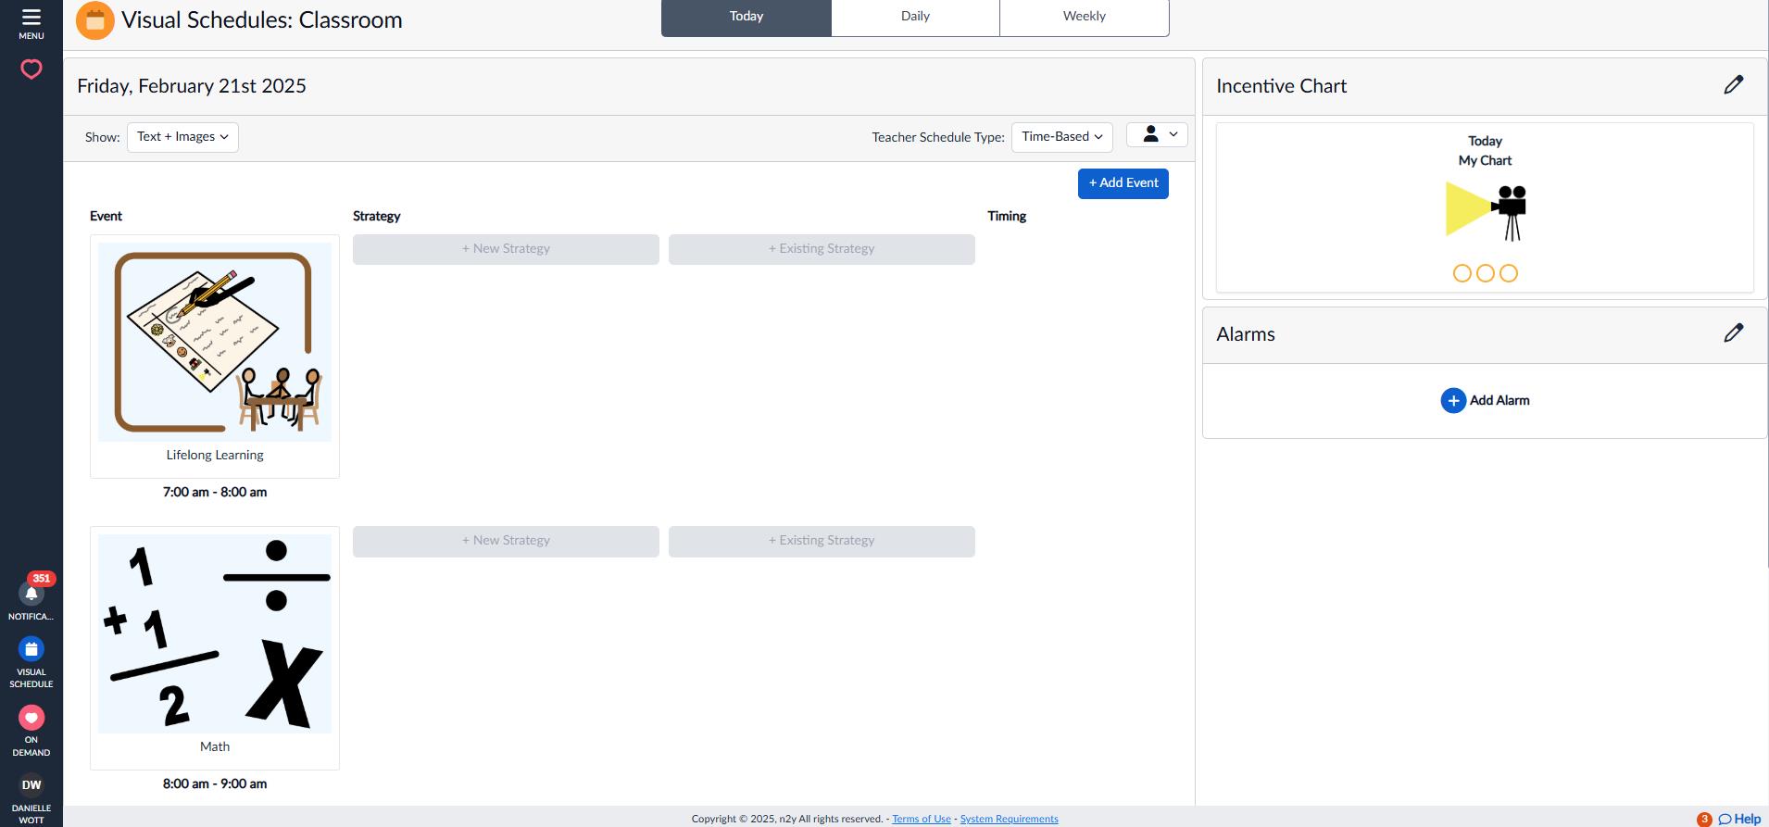The image size is (1769, 827).
Task: Click the heart favorites icon in sidebar
Action: pyautogui.click(x=31, y=69)
